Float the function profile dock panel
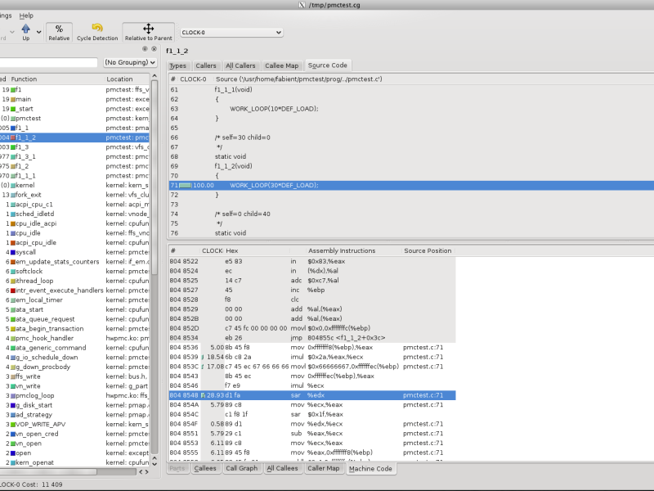Viewport: 654px width, 491px height. [145, 49]
